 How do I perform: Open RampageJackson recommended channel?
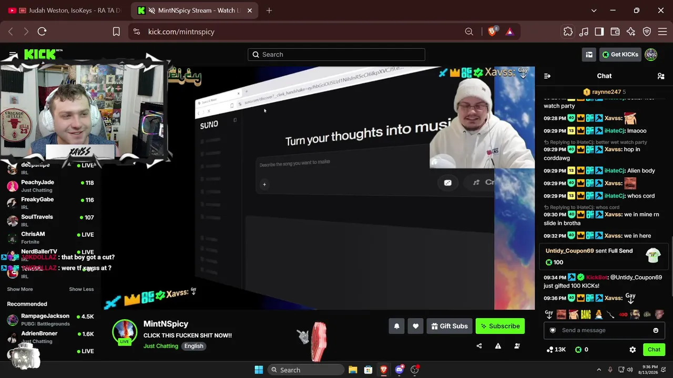(x=50, y=320)
